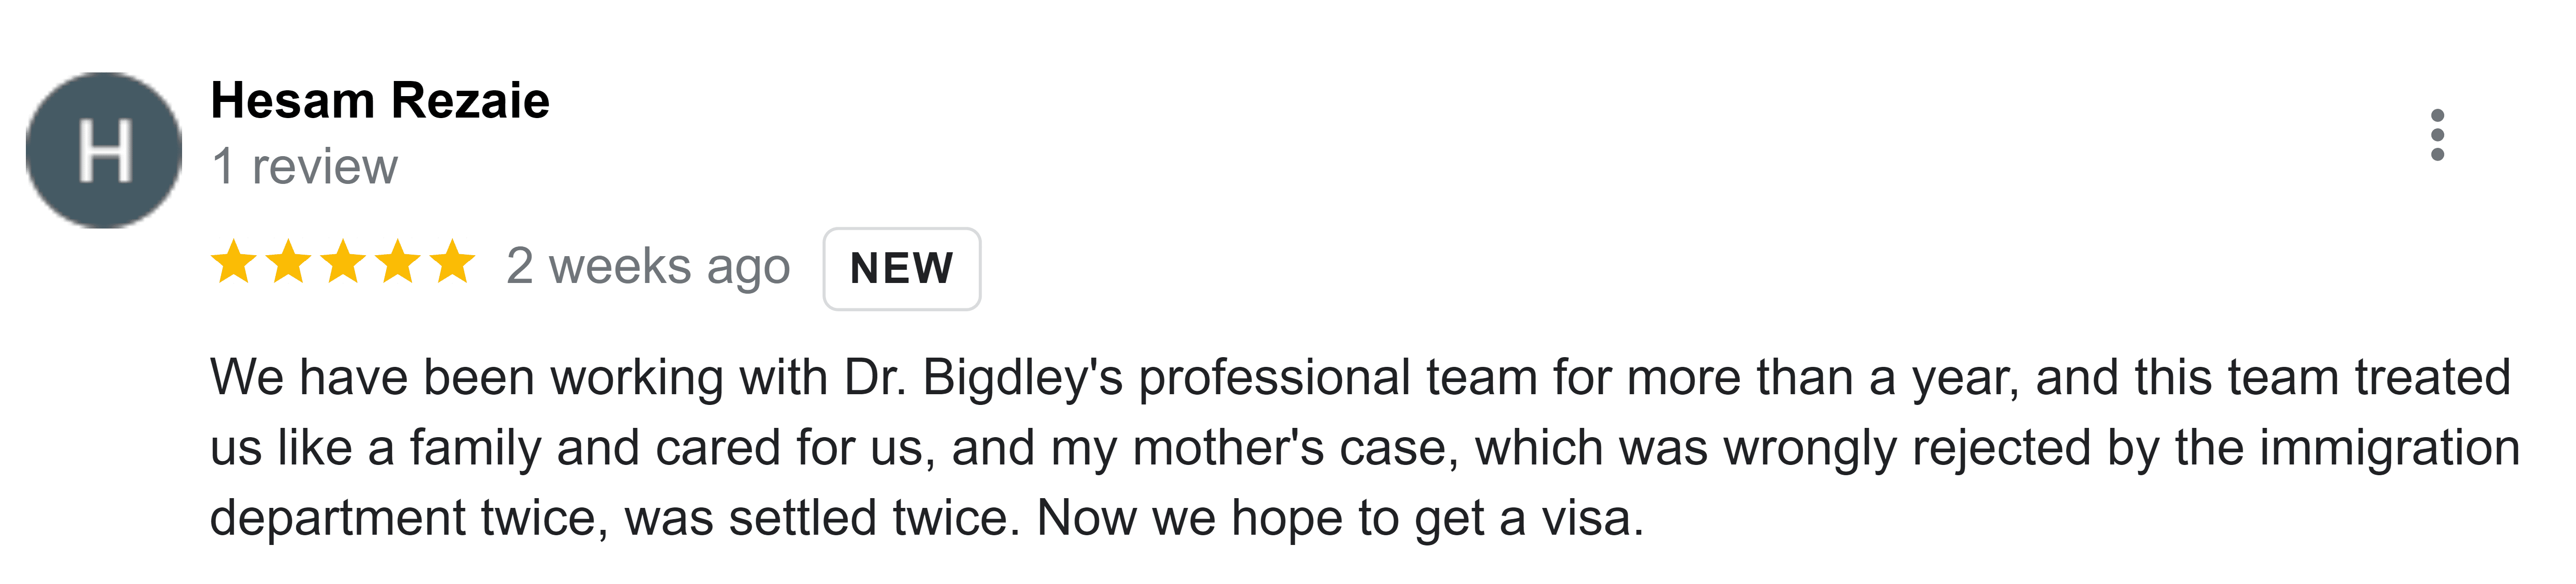The image size is (2576, 584).
Task: Select the fifth gold rating star
Action: [x=453, y=262]
